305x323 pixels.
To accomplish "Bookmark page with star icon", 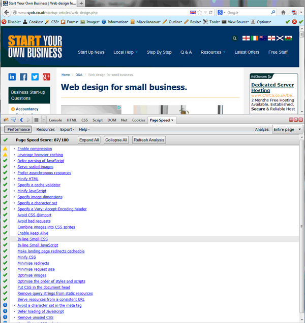I will click(199, 12).
